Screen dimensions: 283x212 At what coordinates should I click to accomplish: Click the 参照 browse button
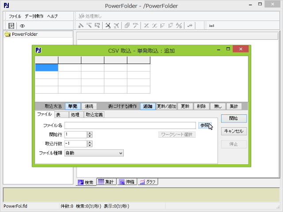(205, 125)
